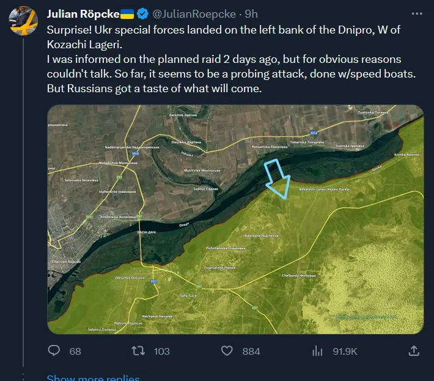Click the share upload icon
The height and width of the screenshot is (381, 434).
coord(414,350)
